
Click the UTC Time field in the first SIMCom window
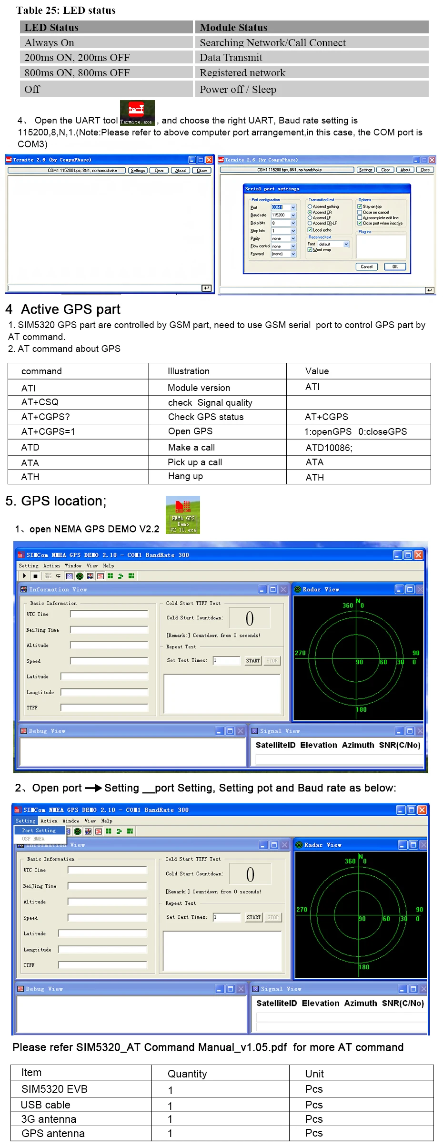pos(109,614)
